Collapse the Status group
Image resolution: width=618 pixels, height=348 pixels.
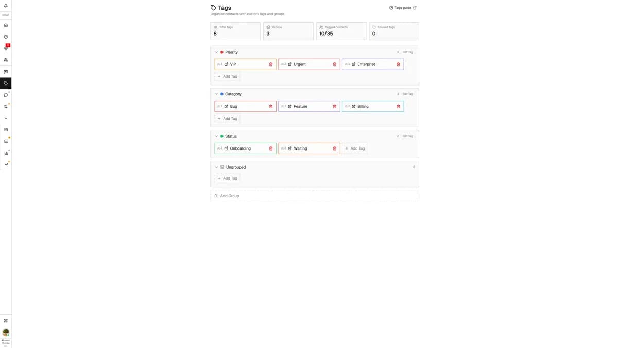pos(216,136)
